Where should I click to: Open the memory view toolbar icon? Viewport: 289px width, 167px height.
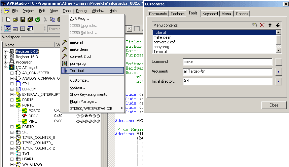23,29
